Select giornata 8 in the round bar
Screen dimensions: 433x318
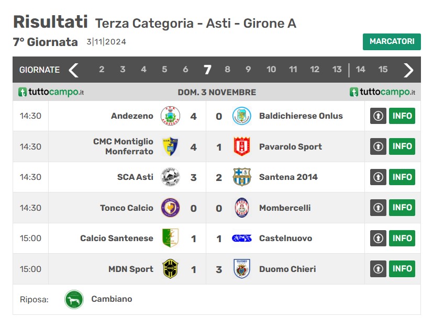(227, 70)
